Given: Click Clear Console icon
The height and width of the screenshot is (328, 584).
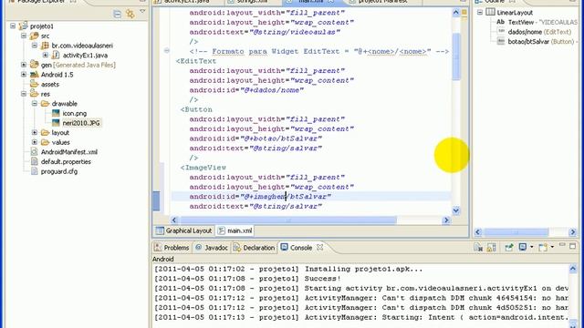Looking at the screenshot, I should tap(478, 247).
